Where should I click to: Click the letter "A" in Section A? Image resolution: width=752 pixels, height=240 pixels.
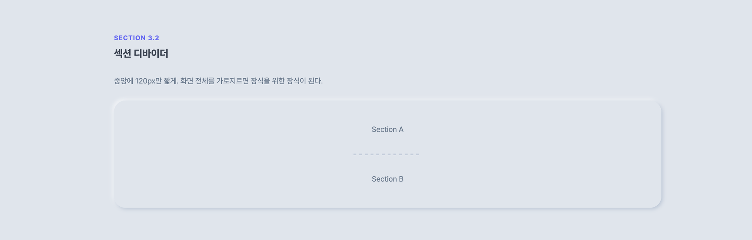(x=401, y=130)
